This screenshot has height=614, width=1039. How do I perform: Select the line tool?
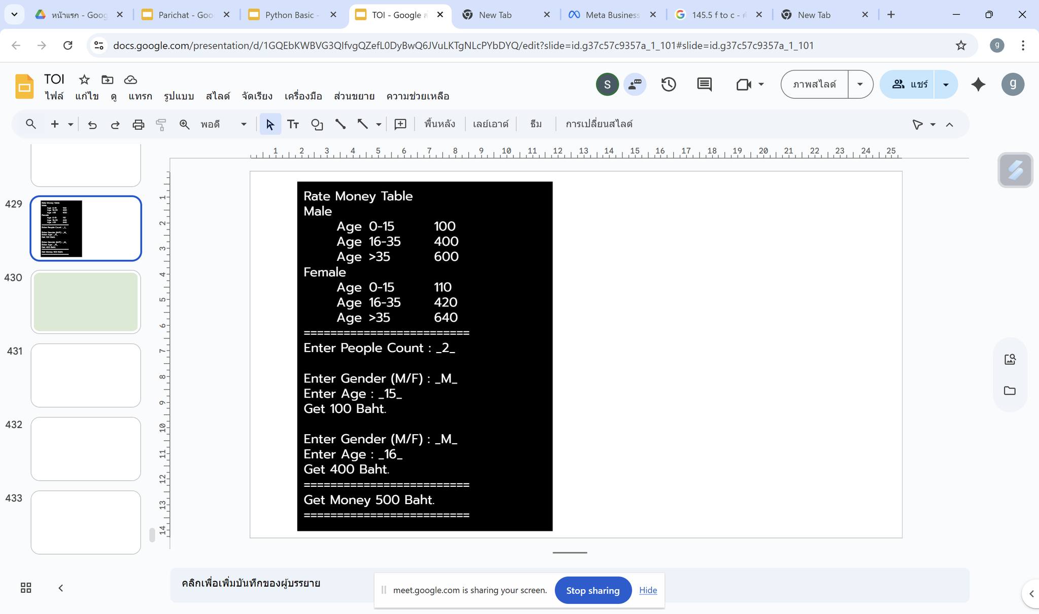click(340, 125)
